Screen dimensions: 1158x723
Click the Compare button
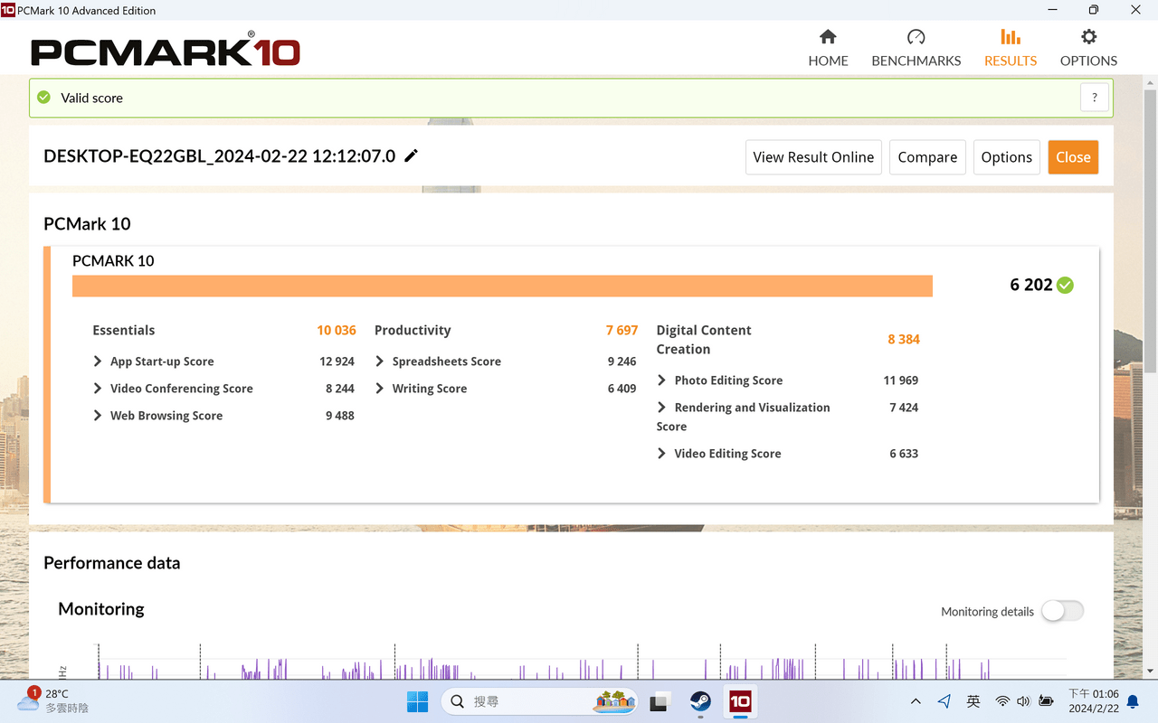pos(927,157)
